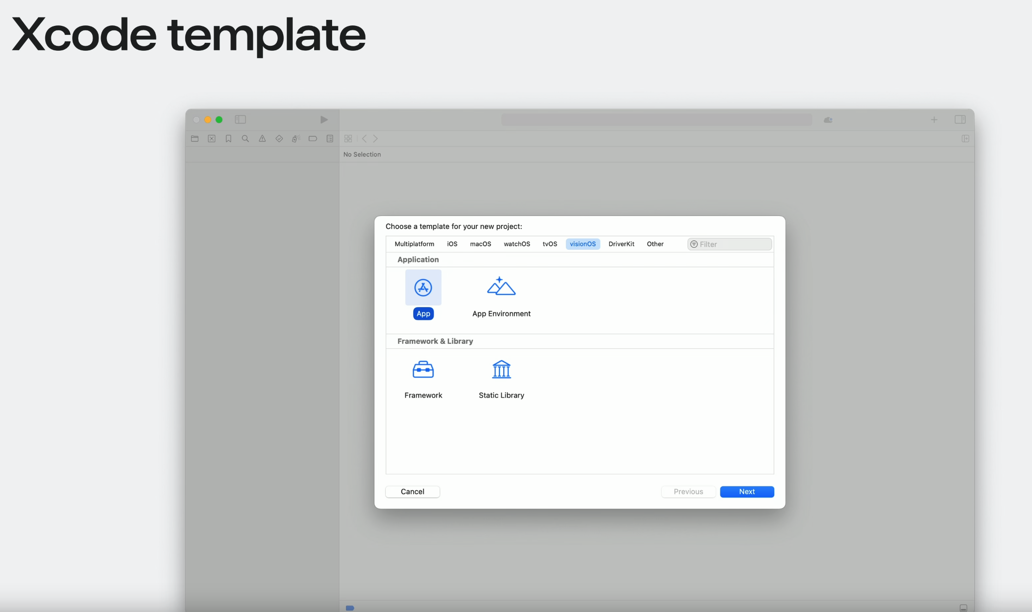Open the Test navigator diamond icon
The height and width of the screenshot is (612, 1032).
279,139
